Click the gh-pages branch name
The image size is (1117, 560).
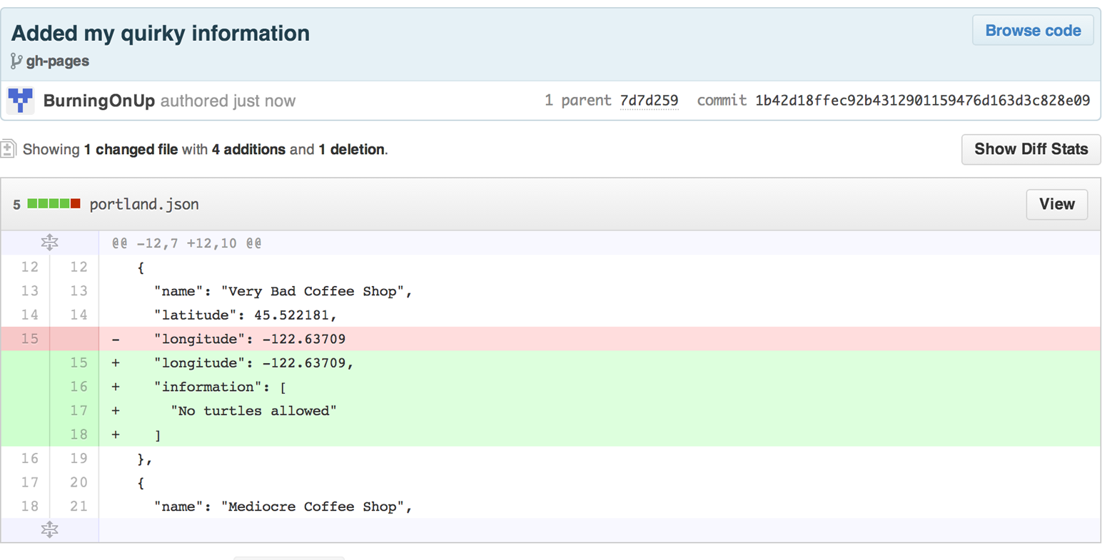pyautogui.click(x=58, y=61)
